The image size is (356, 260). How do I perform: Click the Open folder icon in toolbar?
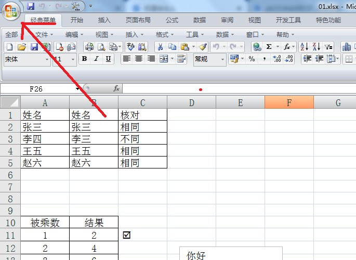[22, 47]
